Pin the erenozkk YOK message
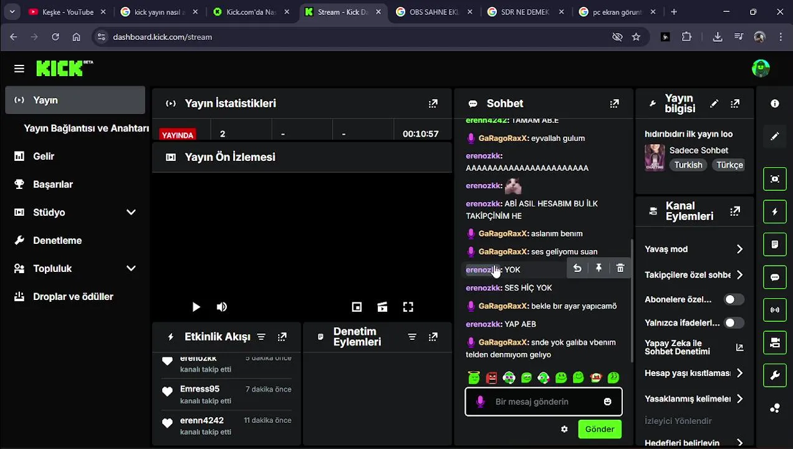The image size is (793, 449). click(598, 268)
